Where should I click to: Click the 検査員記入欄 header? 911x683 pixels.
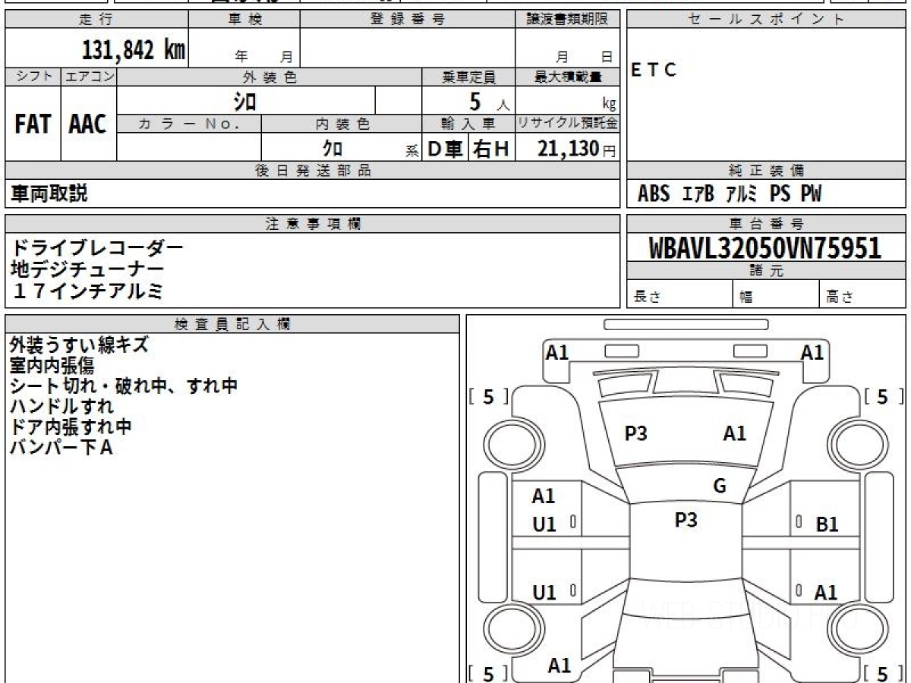tap(232, 323)
